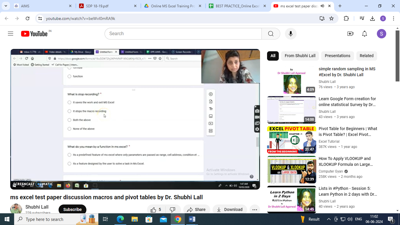Open Mail app from taskbar
This screenshot has height=225, width=400.
pyautogui.click(x=163, y=219)
